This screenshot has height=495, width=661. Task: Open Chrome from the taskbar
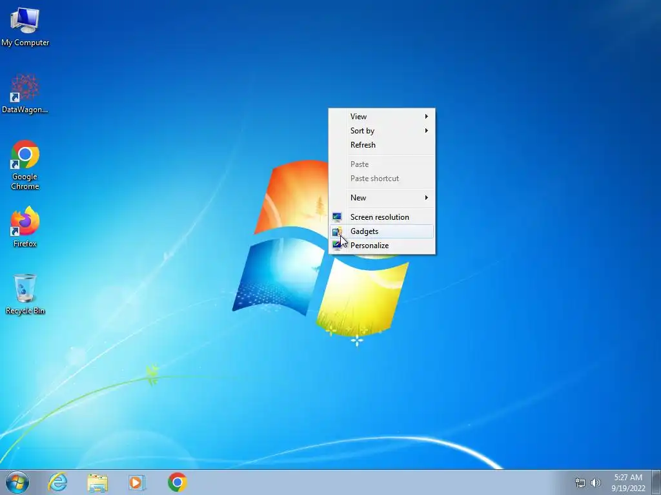pos(177,482)
